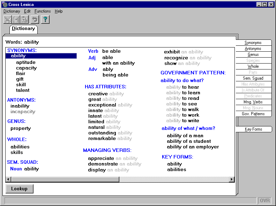Click the horizontal scrollbar thumb

pos(65,179)
